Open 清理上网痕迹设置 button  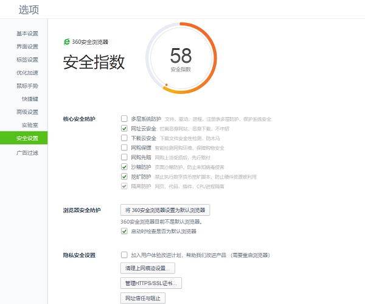[148, 268]
